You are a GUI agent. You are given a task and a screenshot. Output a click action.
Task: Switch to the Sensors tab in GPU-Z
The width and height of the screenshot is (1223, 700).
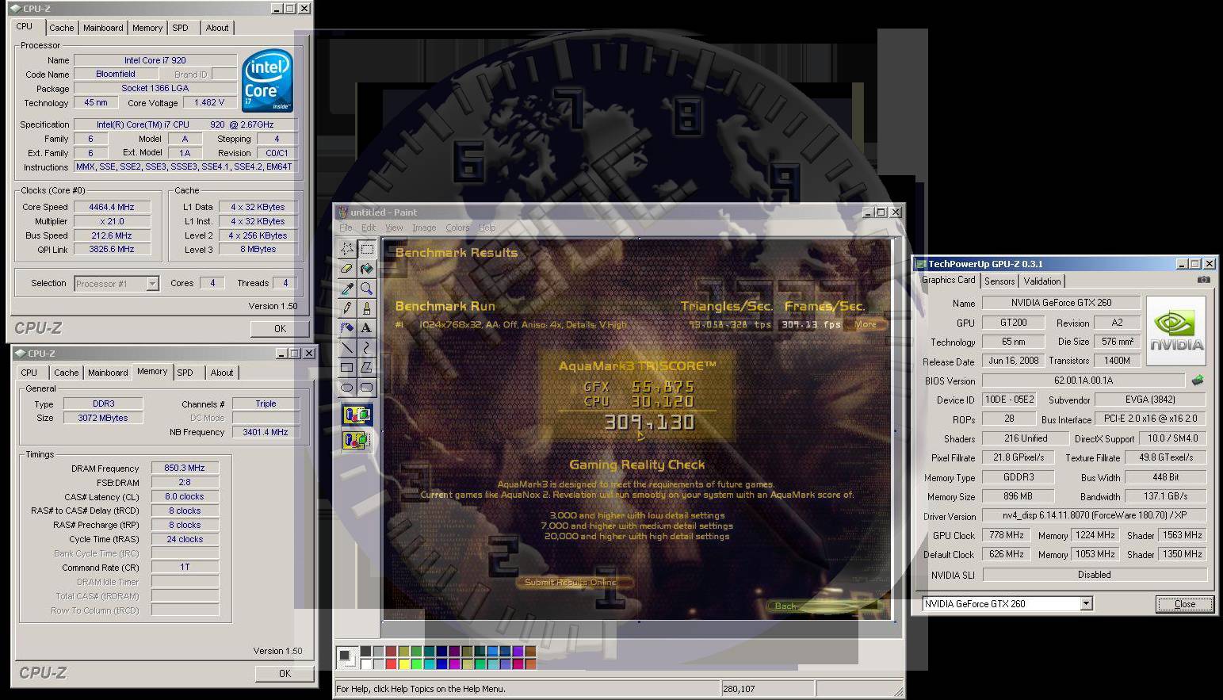(999, 281)
